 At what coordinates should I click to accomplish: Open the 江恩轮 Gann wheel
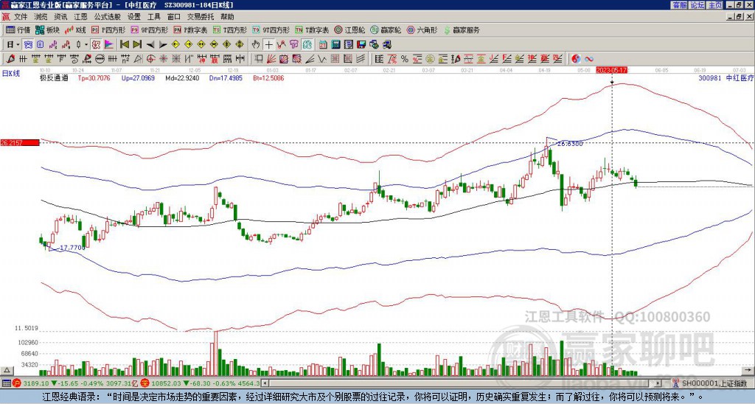pos(349,29)
